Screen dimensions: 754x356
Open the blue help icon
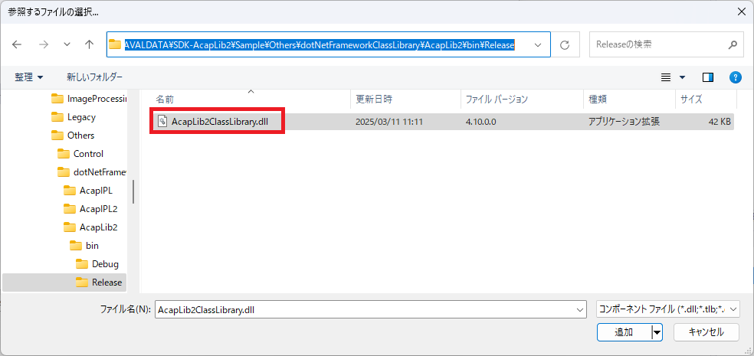[734, 77]
